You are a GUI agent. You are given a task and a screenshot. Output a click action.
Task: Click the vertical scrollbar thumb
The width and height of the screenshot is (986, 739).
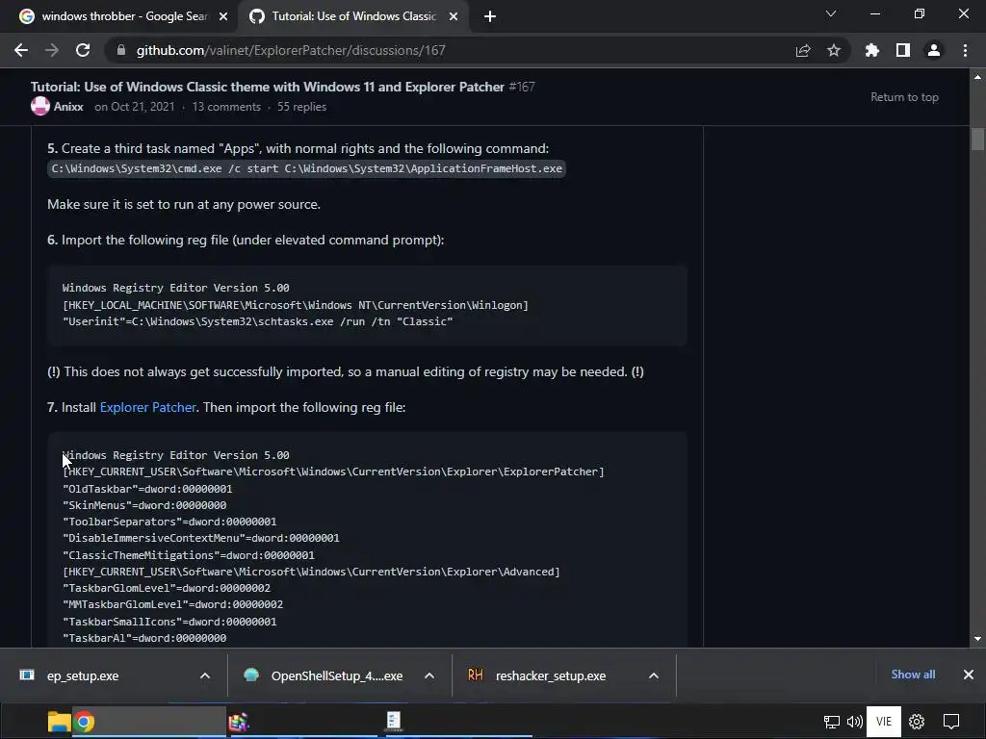click(977, 139)
